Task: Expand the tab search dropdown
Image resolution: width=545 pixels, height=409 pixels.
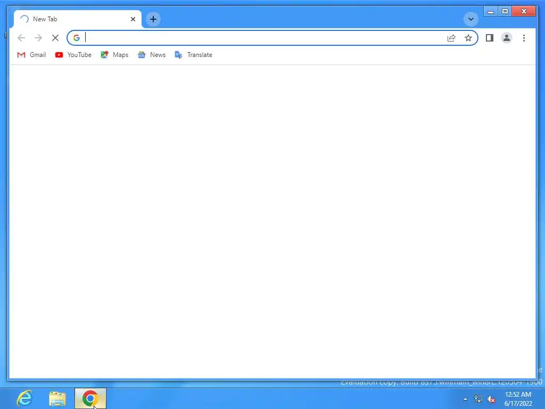Action: (x=471, y=19)
